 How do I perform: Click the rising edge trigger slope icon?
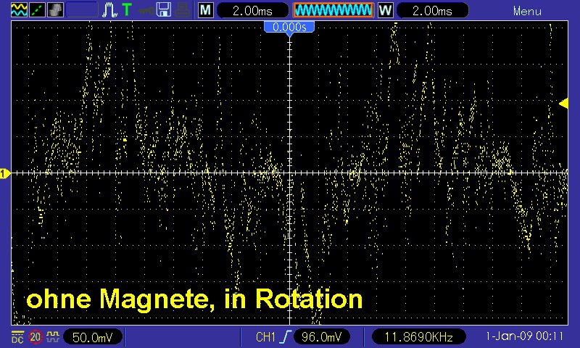pyautogui.click(x=286, y=337)
